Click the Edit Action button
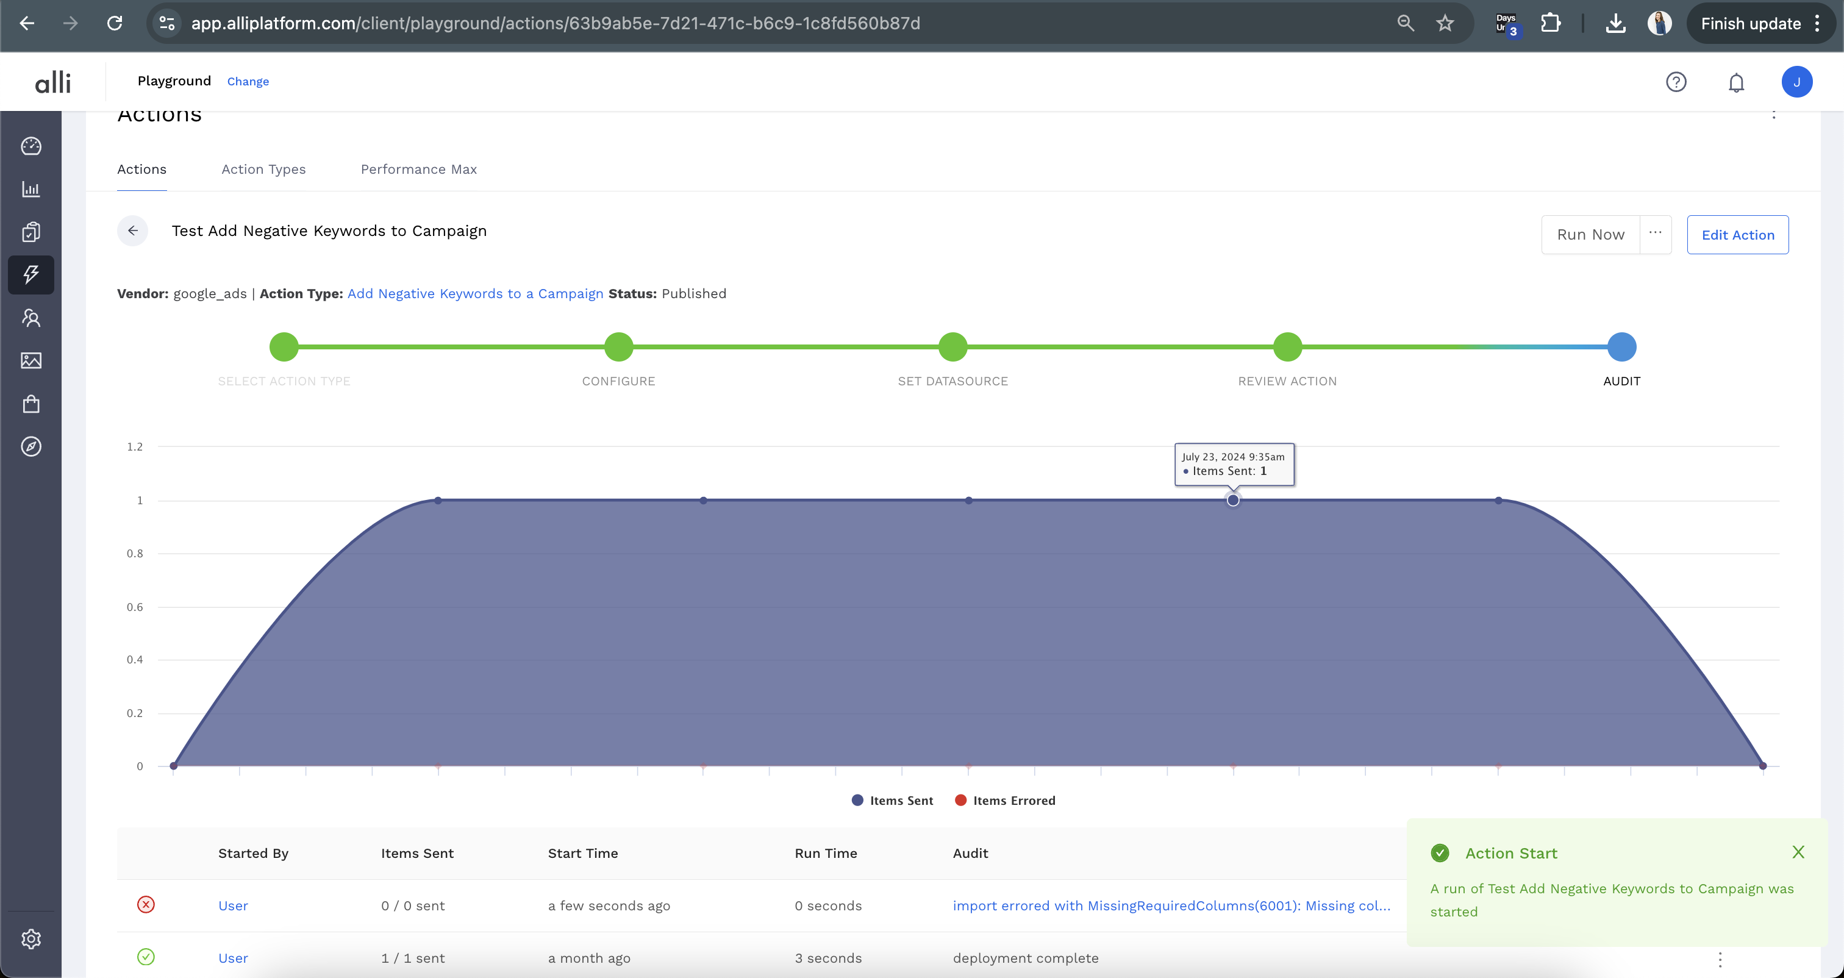This screenshot has height=978, width=1844. coord(1737,235)
